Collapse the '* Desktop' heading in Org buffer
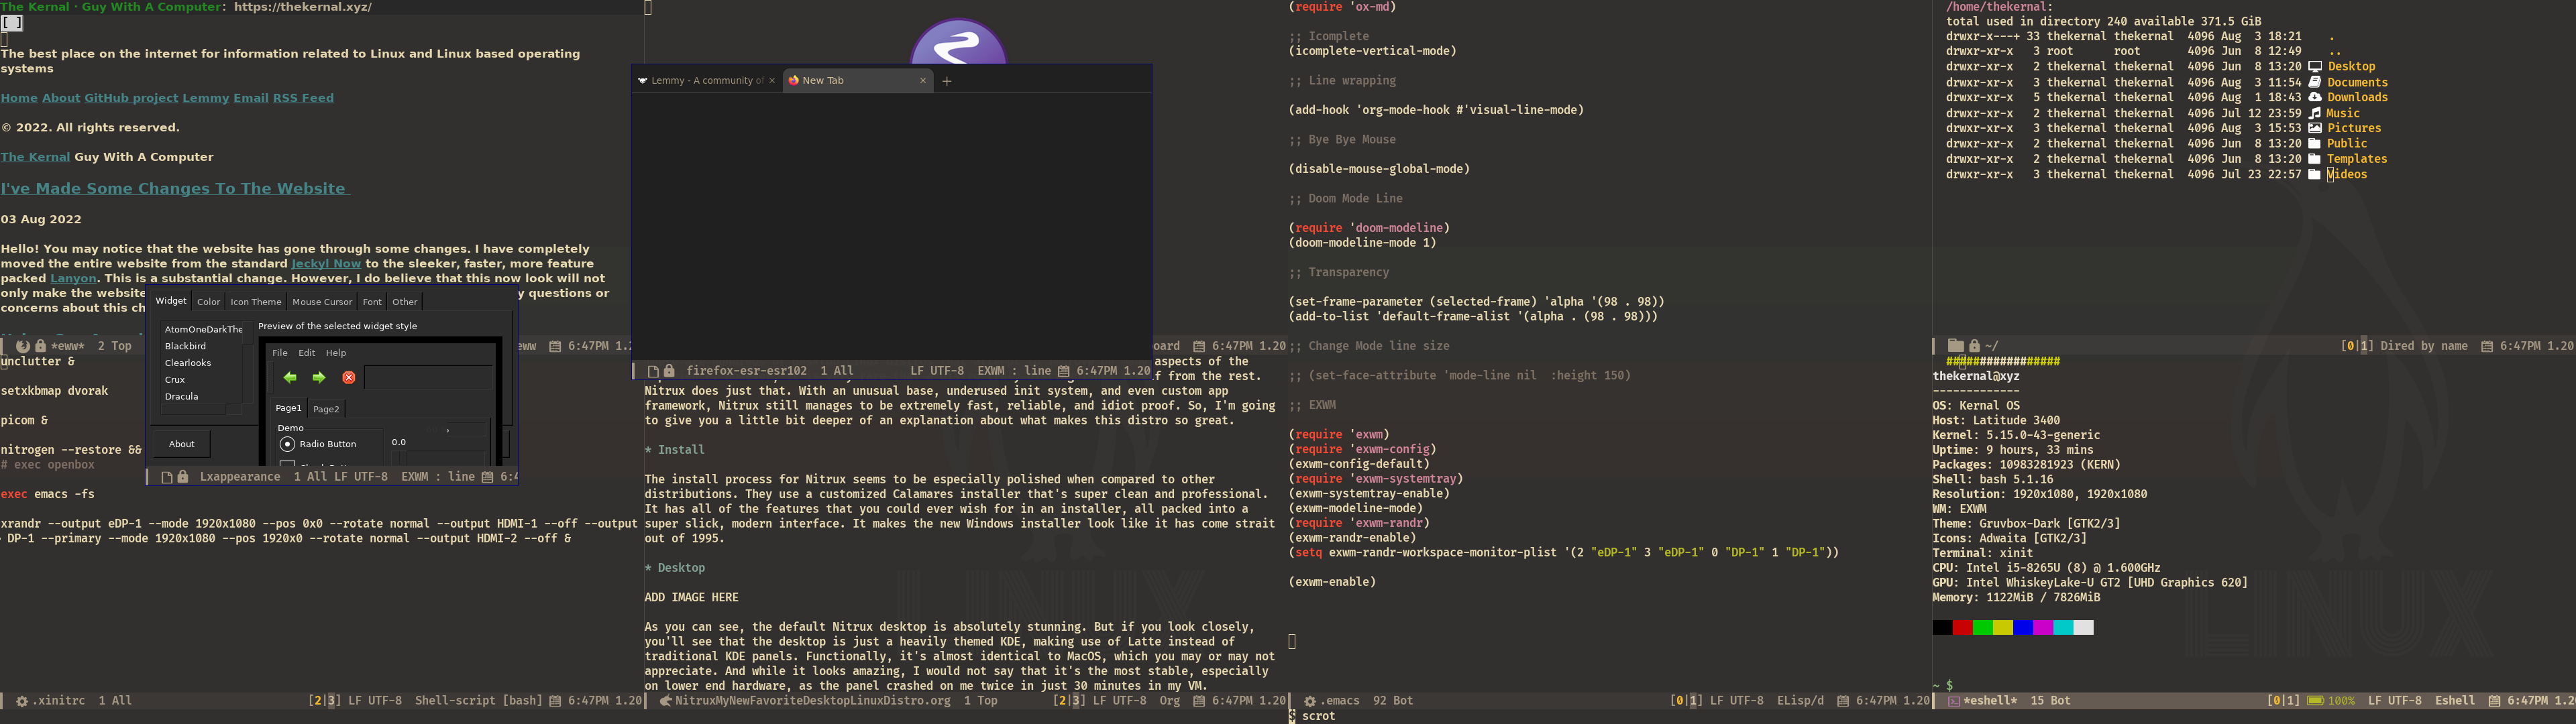 (x=675, y=568)
